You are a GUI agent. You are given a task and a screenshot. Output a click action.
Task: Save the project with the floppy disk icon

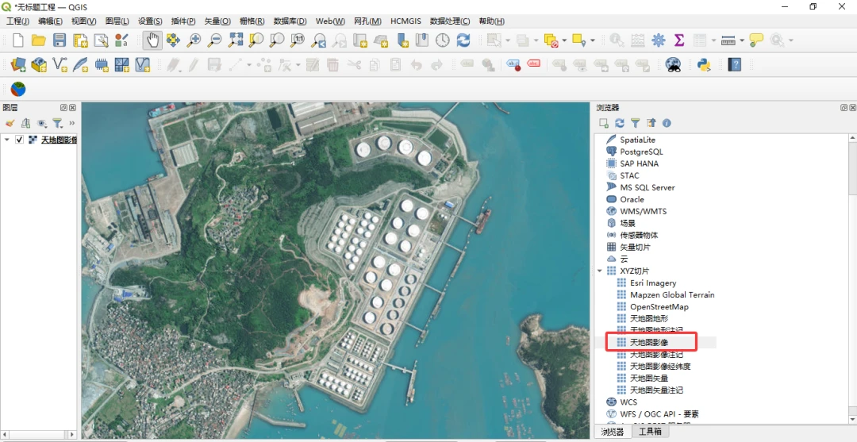[x=60, y=40]
